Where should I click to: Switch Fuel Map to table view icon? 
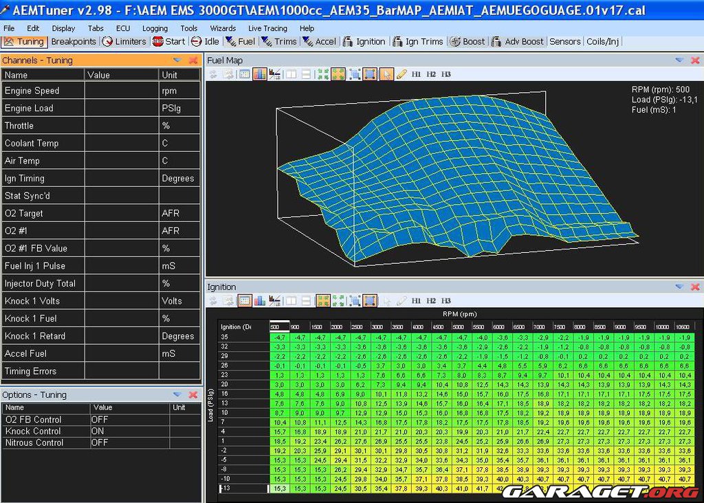244,74
